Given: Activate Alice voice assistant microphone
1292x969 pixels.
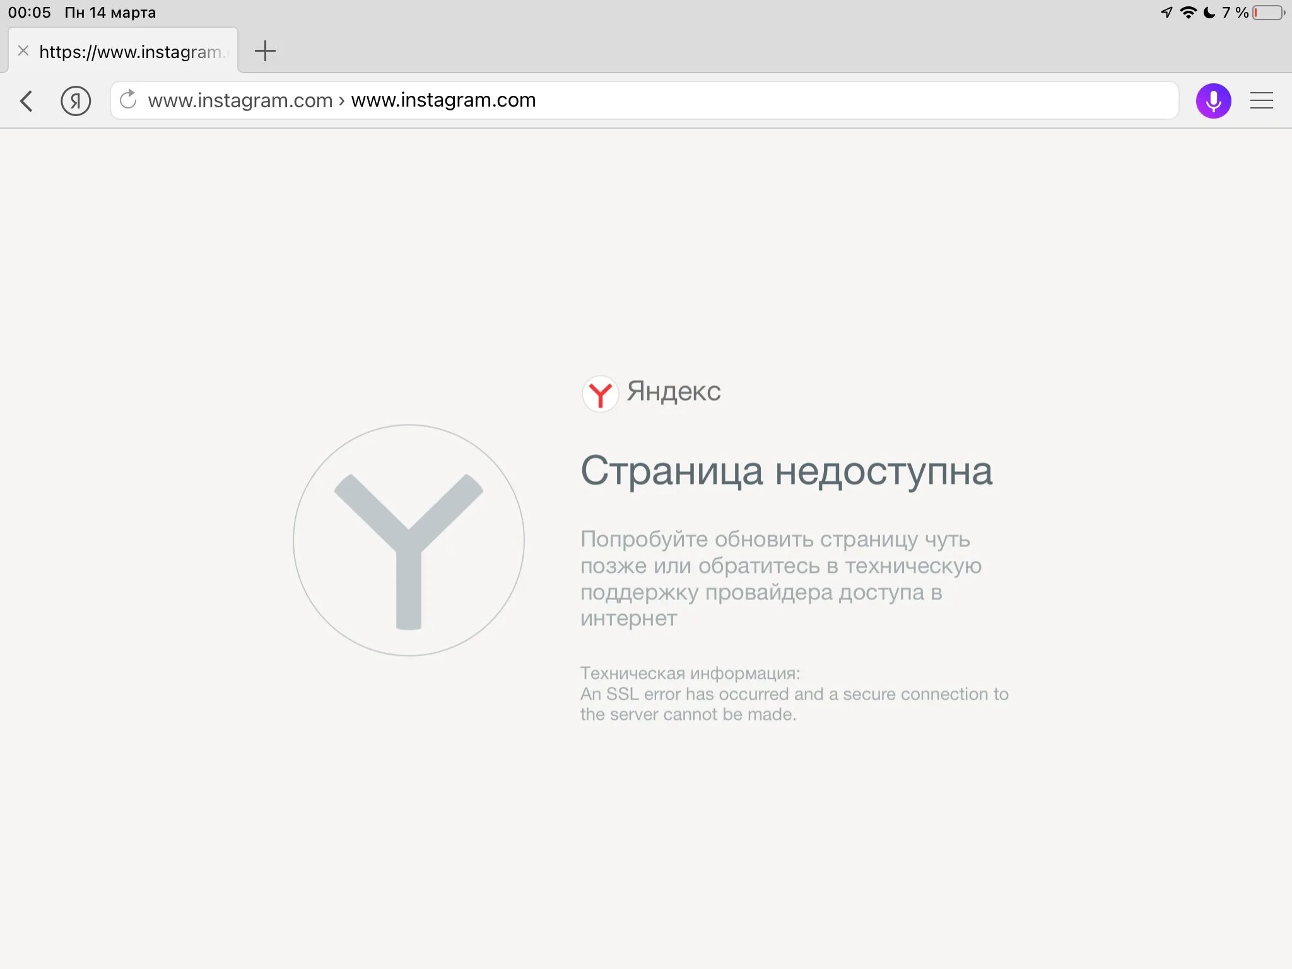Looking at the screenshot, I should [x=1213, y=101].
